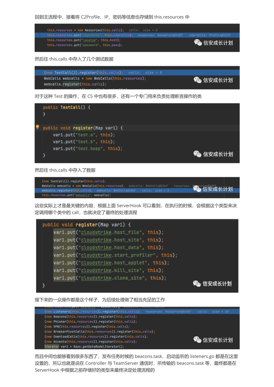
Task: Click highlighted 'webcalls.register(this.calls);' line
Action: pyautogui.click(x=137, y=190)
